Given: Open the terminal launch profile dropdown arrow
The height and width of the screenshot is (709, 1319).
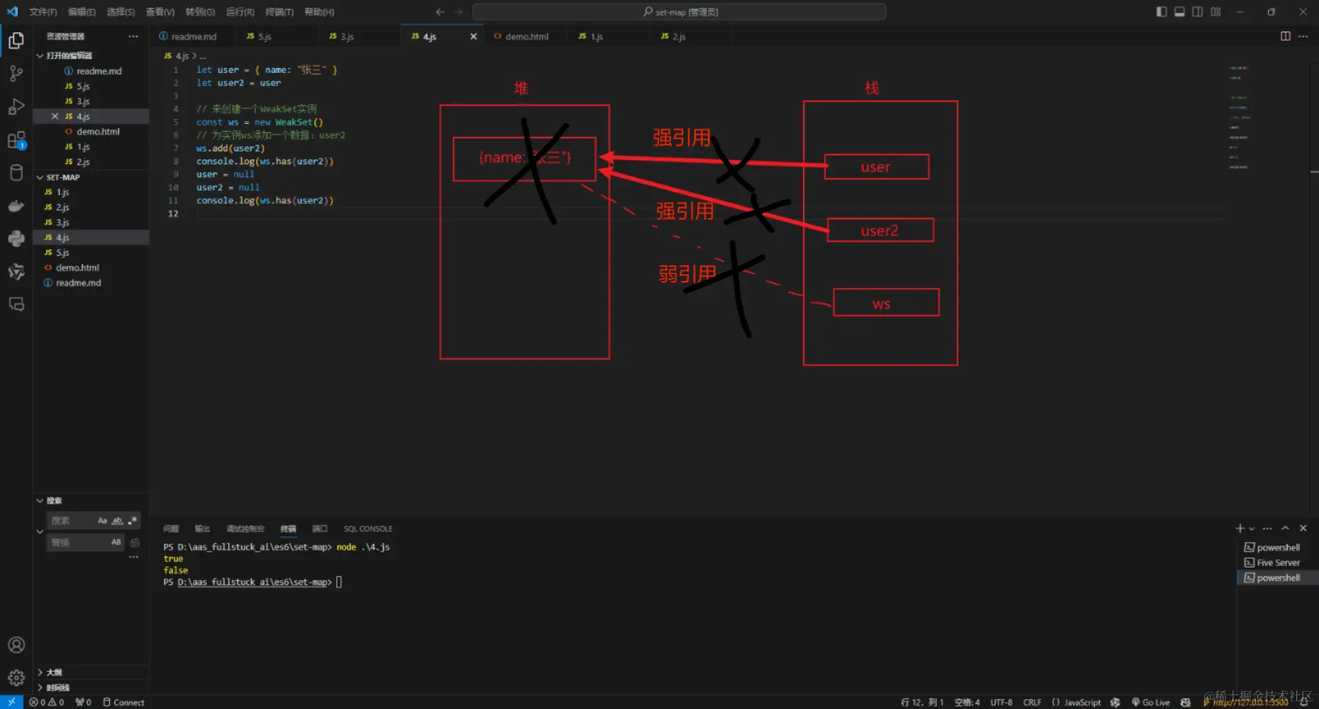Looking at the screenshot, I should (x=1252, y=529).
